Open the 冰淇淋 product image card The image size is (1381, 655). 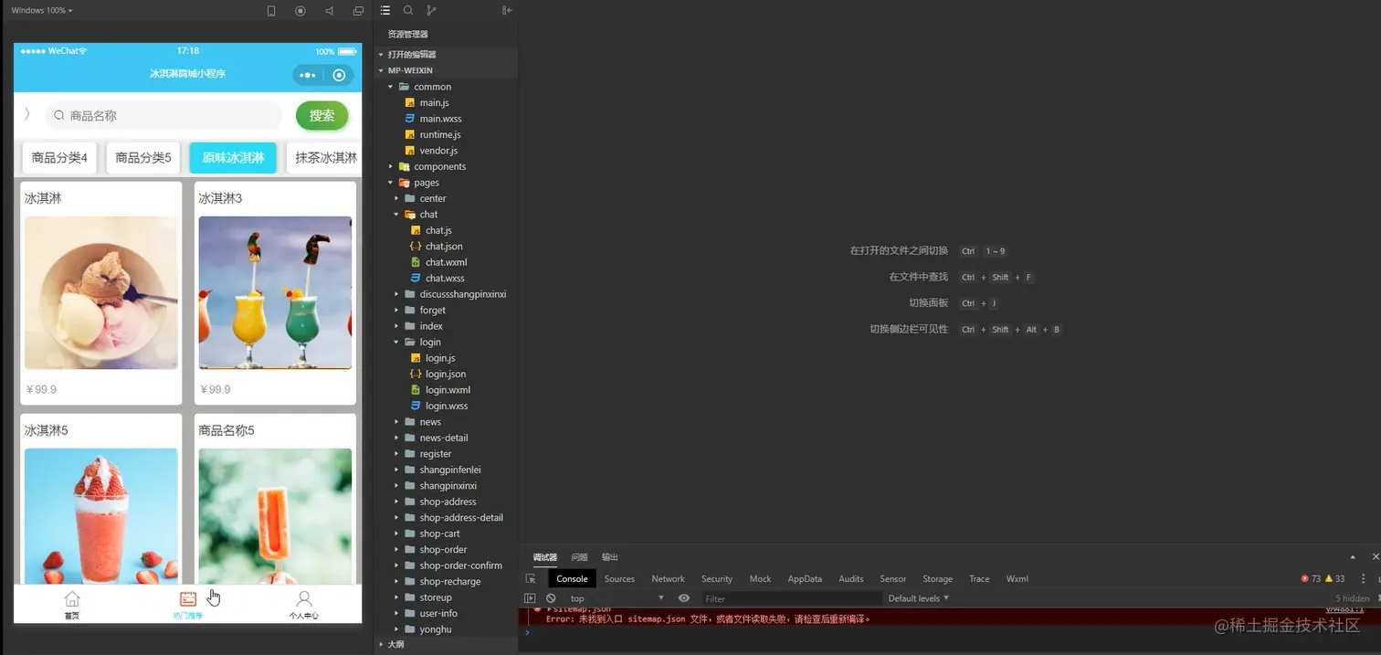tap(100, 292)
